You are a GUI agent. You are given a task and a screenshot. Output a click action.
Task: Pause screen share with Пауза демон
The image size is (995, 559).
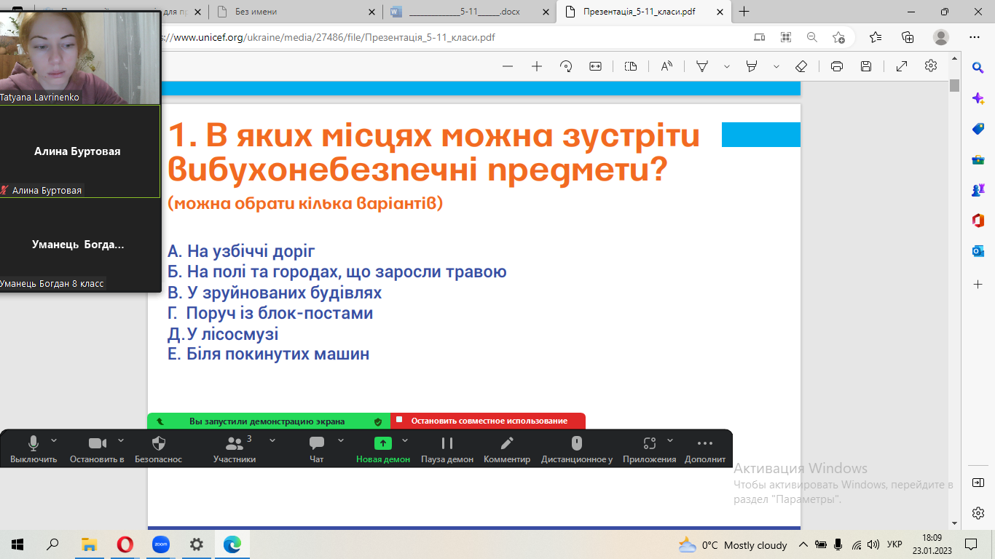[x=447, y=448]
